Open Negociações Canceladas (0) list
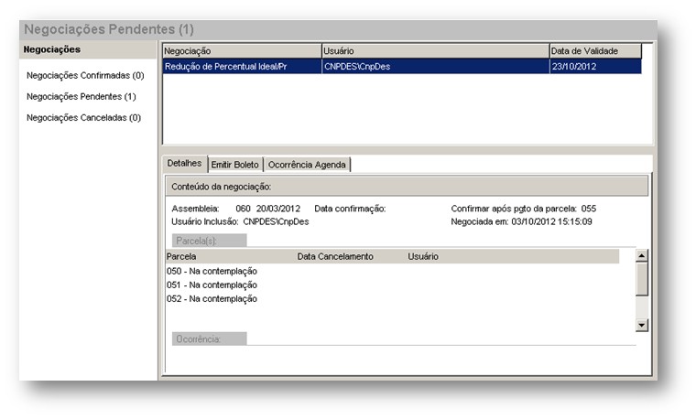This screenshot has height=419, width=696. (83, 117)
